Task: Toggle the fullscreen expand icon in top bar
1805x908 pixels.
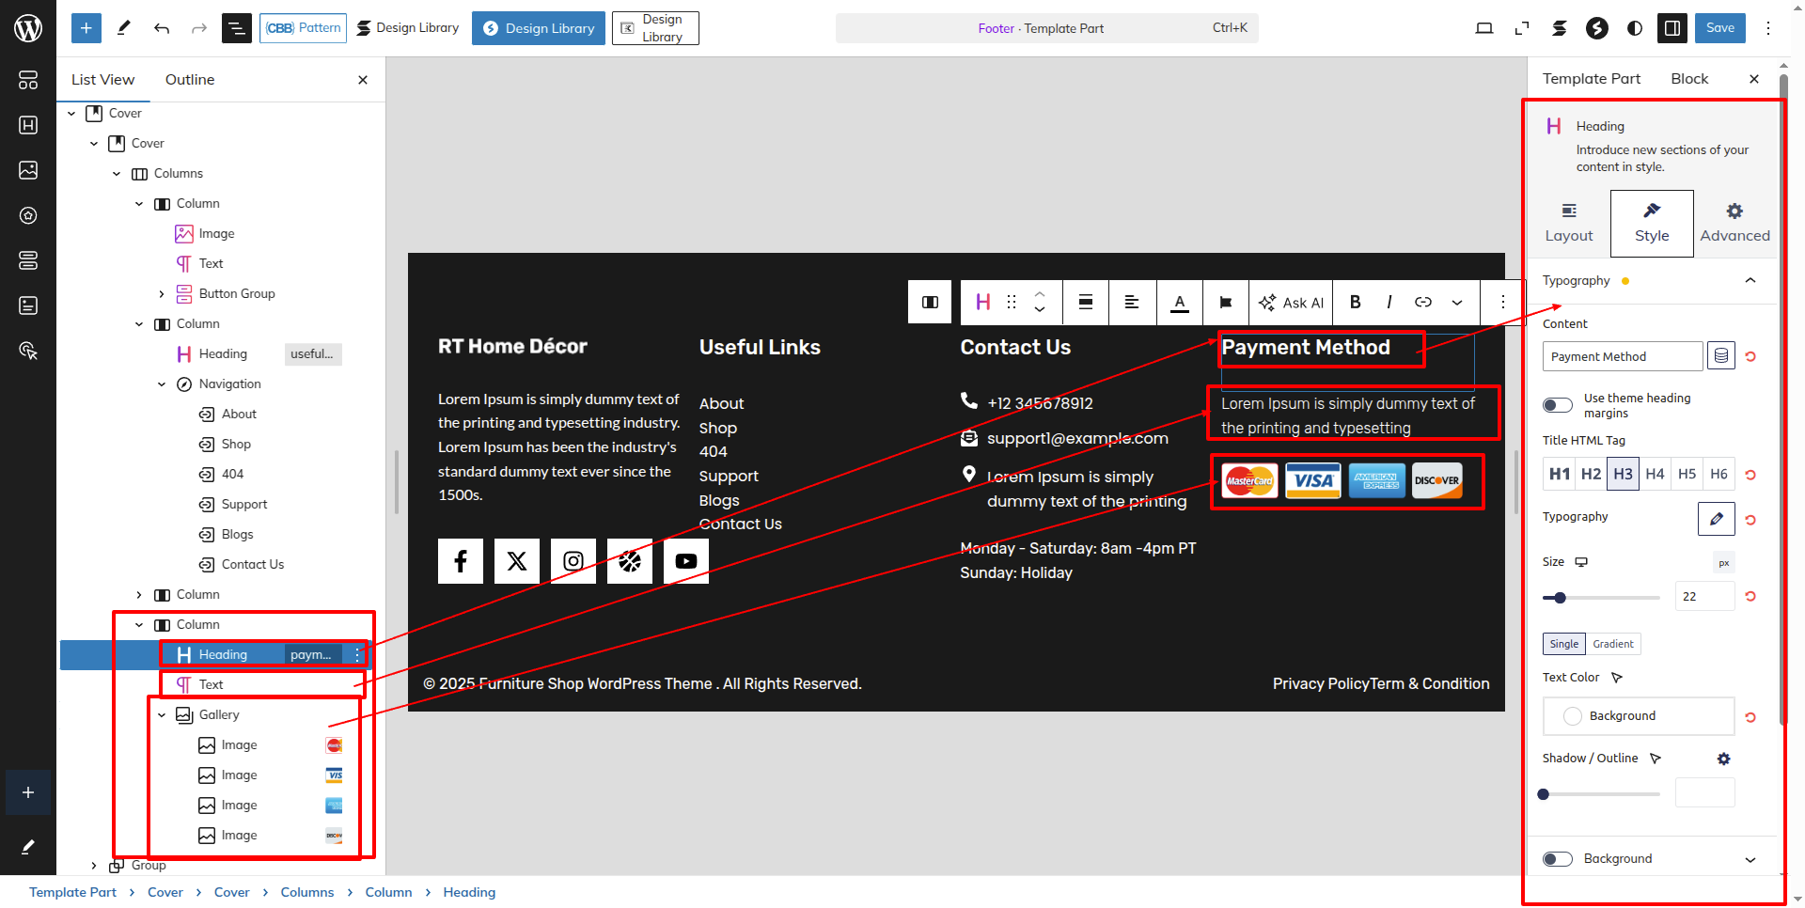Action: coord(1522,28)
